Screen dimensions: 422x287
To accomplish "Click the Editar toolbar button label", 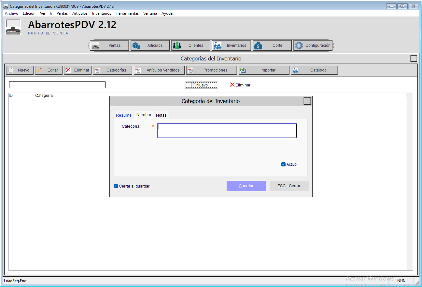I will click(53, 70).
